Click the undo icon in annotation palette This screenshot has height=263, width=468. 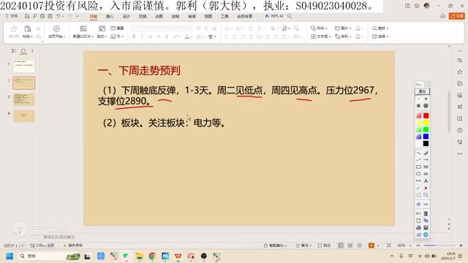(x=418, y=213)
